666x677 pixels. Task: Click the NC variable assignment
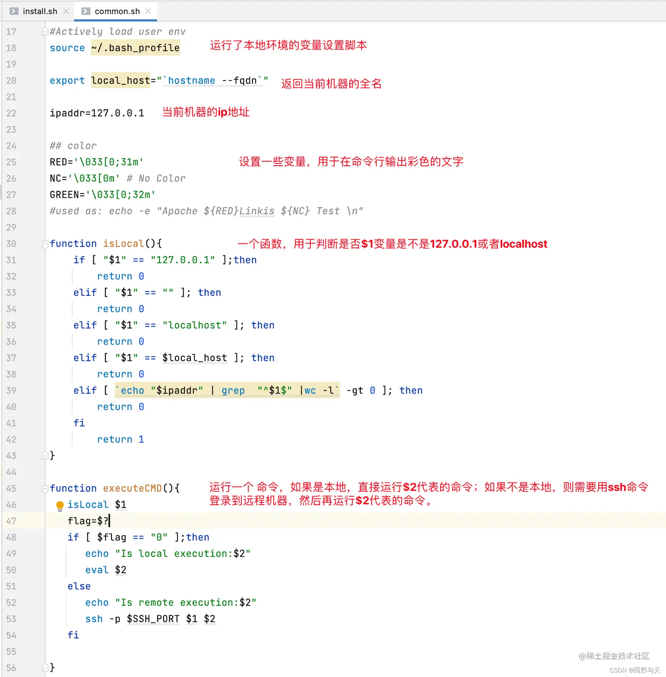(x=85, y=178)
